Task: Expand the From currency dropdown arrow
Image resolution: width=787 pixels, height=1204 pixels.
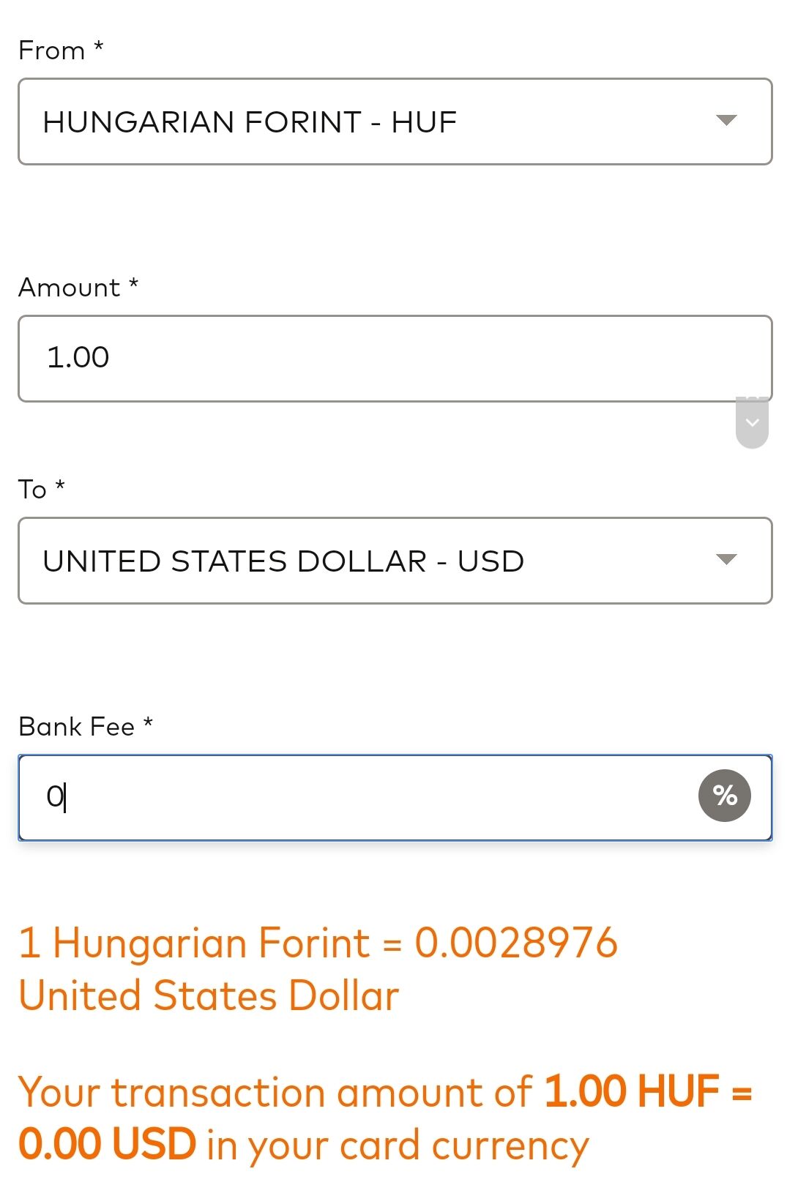Action: (x=726, y=120)
